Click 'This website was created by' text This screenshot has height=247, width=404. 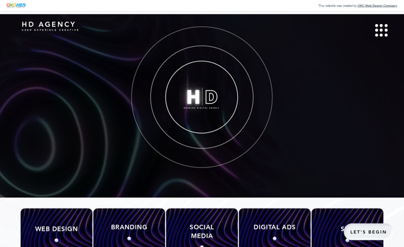338,6
